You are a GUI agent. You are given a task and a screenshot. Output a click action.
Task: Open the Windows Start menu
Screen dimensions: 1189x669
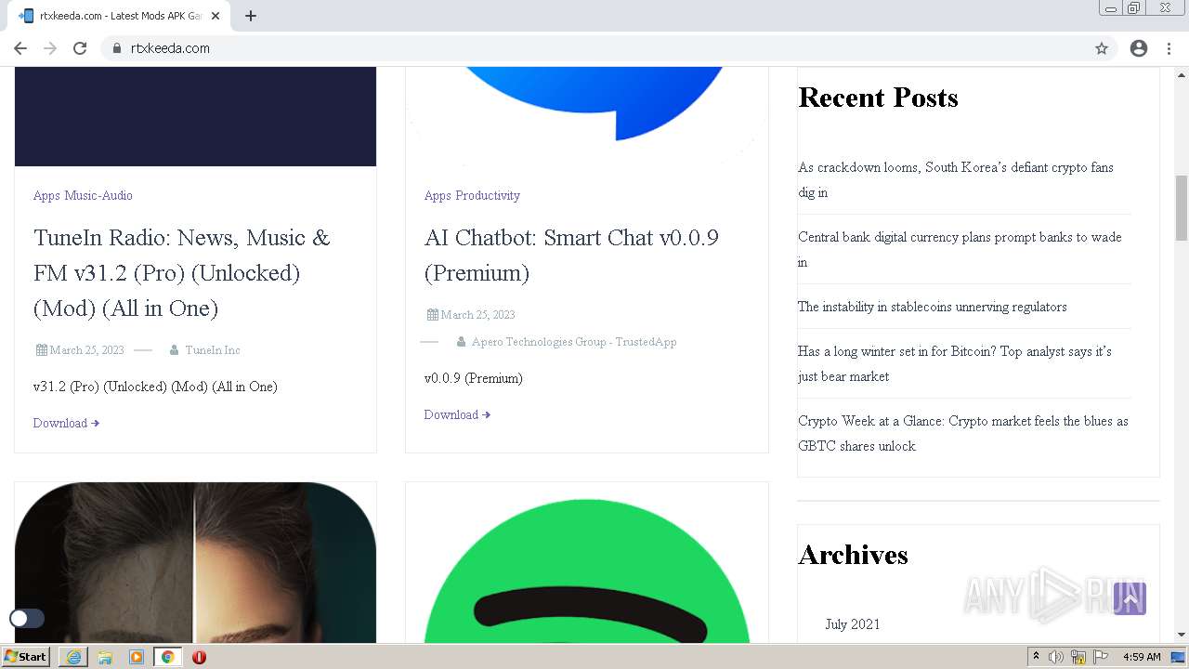point(26,656)
